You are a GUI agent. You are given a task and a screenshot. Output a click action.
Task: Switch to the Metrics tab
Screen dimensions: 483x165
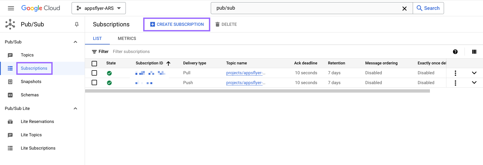tap(127, 39)
